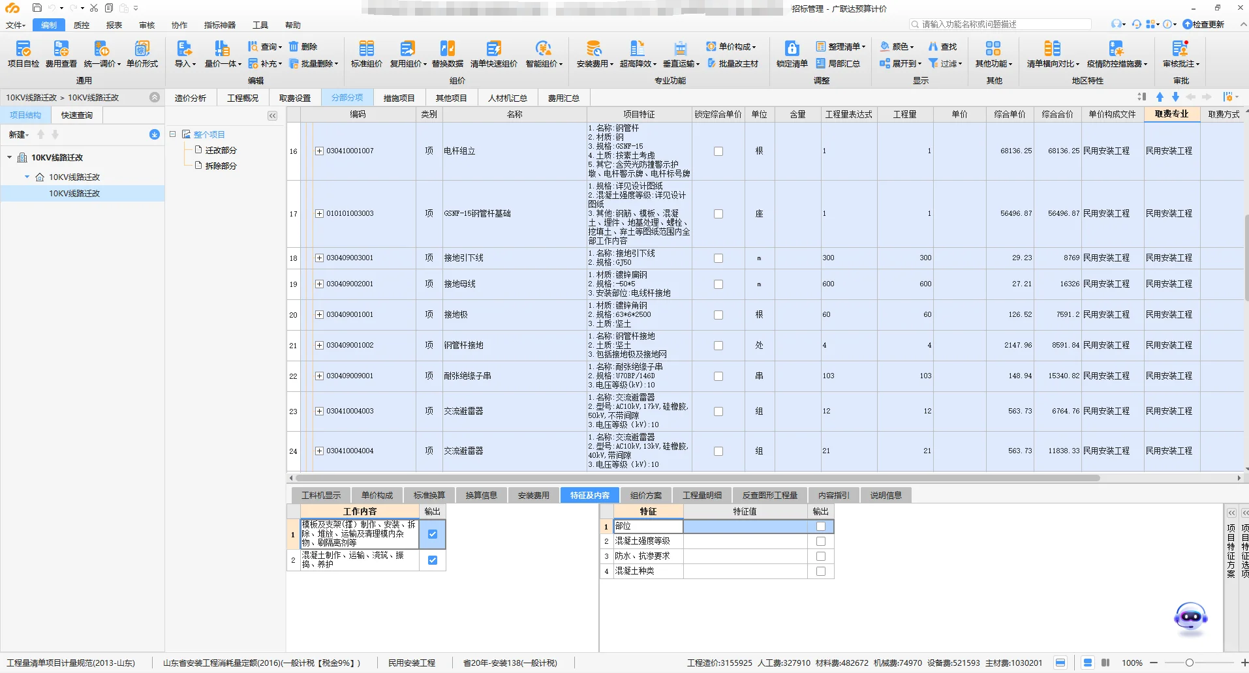Open the 新建 dropdown in project panel
Image resolution: width=1249 pixels, height=673 pixels.
(x=19, y=134)
